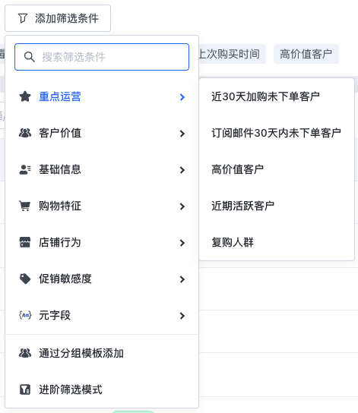Click the 高价值客户 filter tag at top
Viewport: 358px width, 413px height.
(306, 54)
